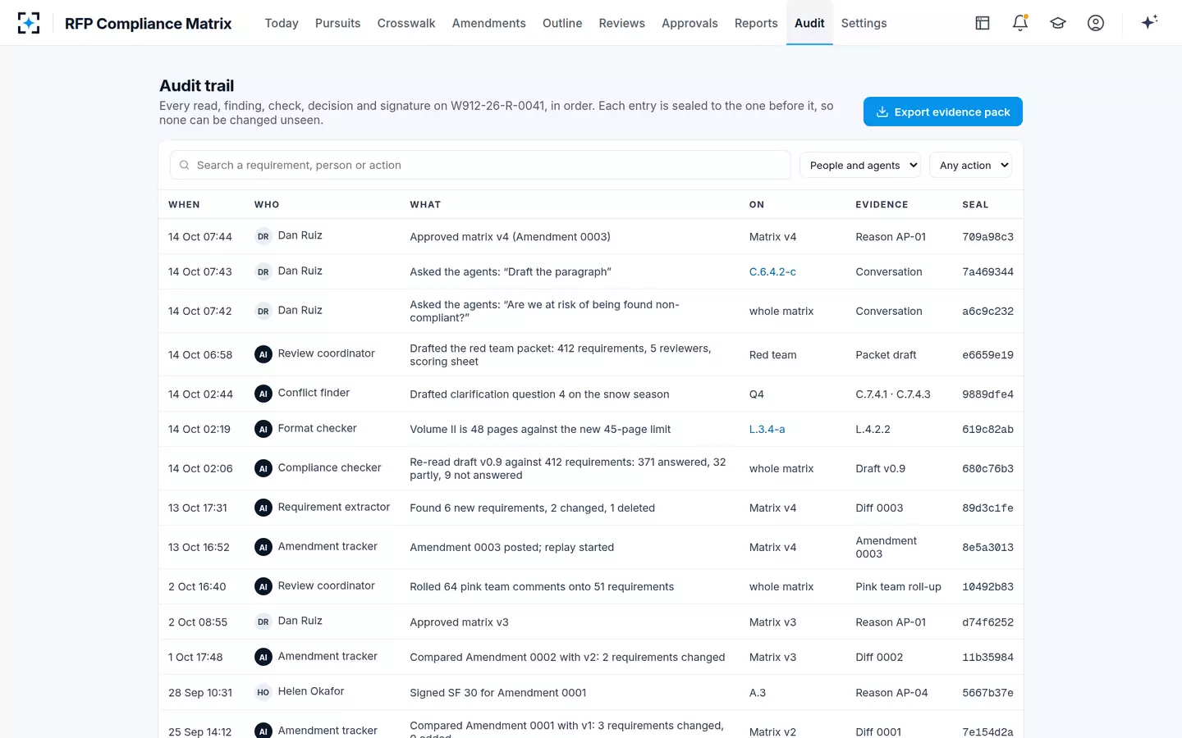The height and width of the screenshot is (738, 1182).
Task: Click the Packet draft evidence cell
Action: click(x=886, y=354)
